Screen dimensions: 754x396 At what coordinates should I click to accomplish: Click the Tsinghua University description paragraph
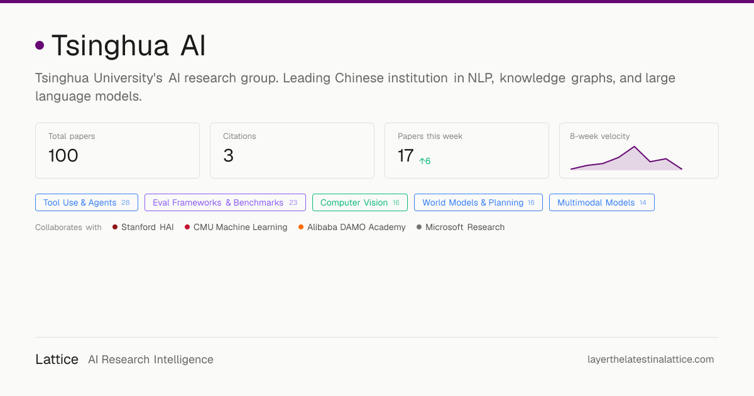(x=356, y=87)
